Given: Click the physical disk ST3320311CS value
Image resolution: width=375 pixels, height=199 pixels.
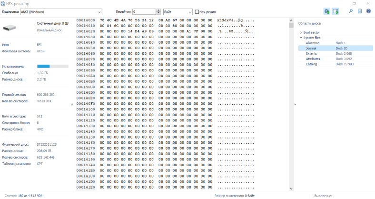Looking at the screenshot, I should tap(47, 144).
